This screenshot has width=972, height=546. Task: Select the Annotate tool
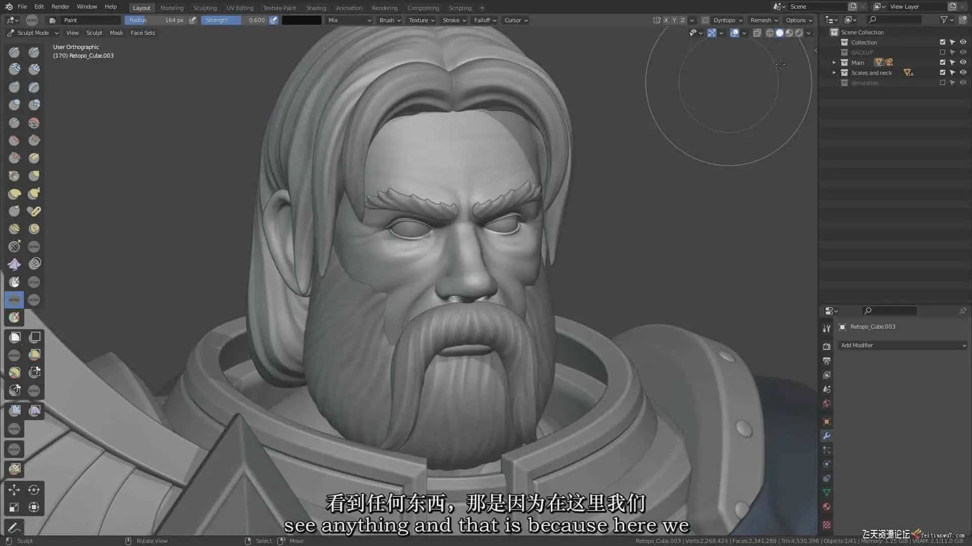[x=14, y=528]
